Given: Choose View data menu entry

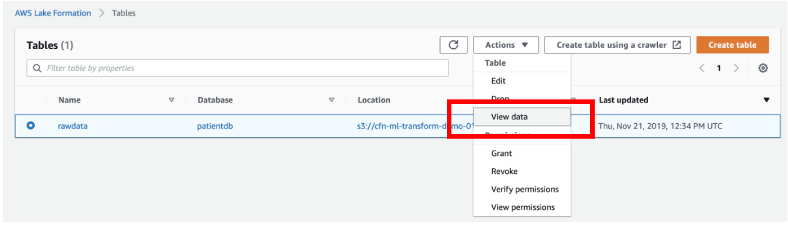Looking at the screenshot, I should tap(522, 116).
